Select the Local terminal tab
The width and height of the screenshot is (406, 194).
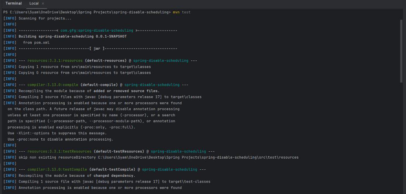(x=34, y=4)
